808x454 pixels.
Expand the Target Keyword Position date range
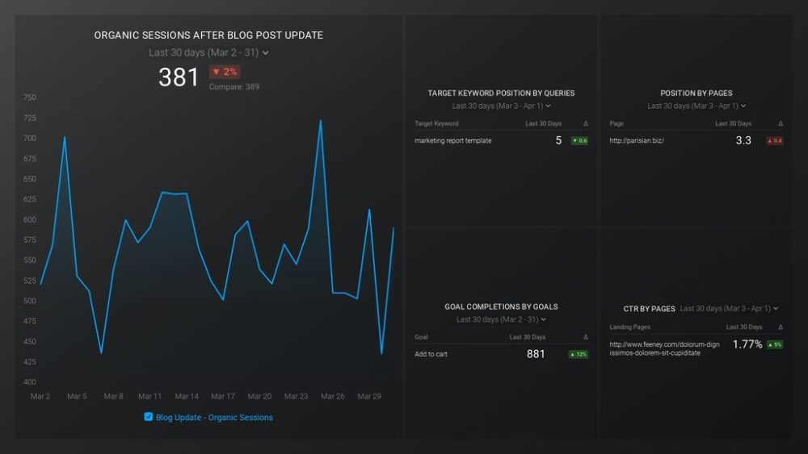[501, 106]
